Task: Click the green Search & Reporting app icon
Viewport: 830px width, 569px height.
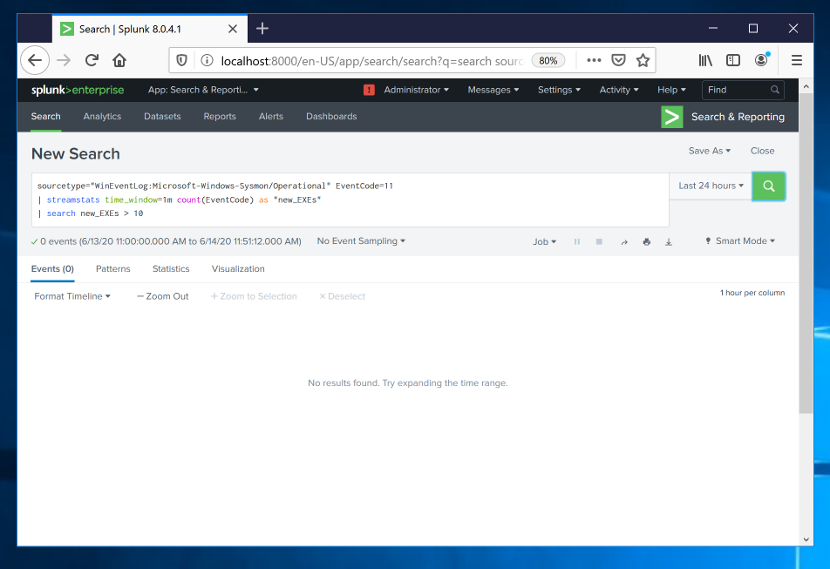Action: tap(671, 117)
